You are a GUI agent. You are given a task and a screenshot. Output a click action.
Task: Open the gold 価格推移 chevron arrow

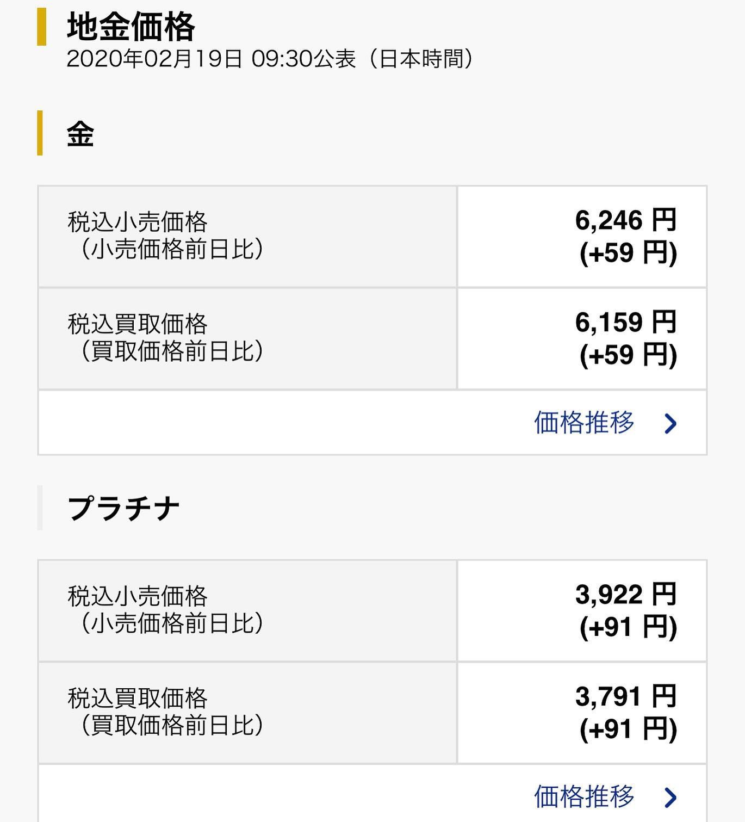(x=670, y=423)
